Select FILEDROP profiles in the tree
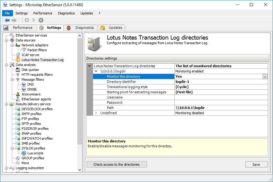 coord(35,129)
